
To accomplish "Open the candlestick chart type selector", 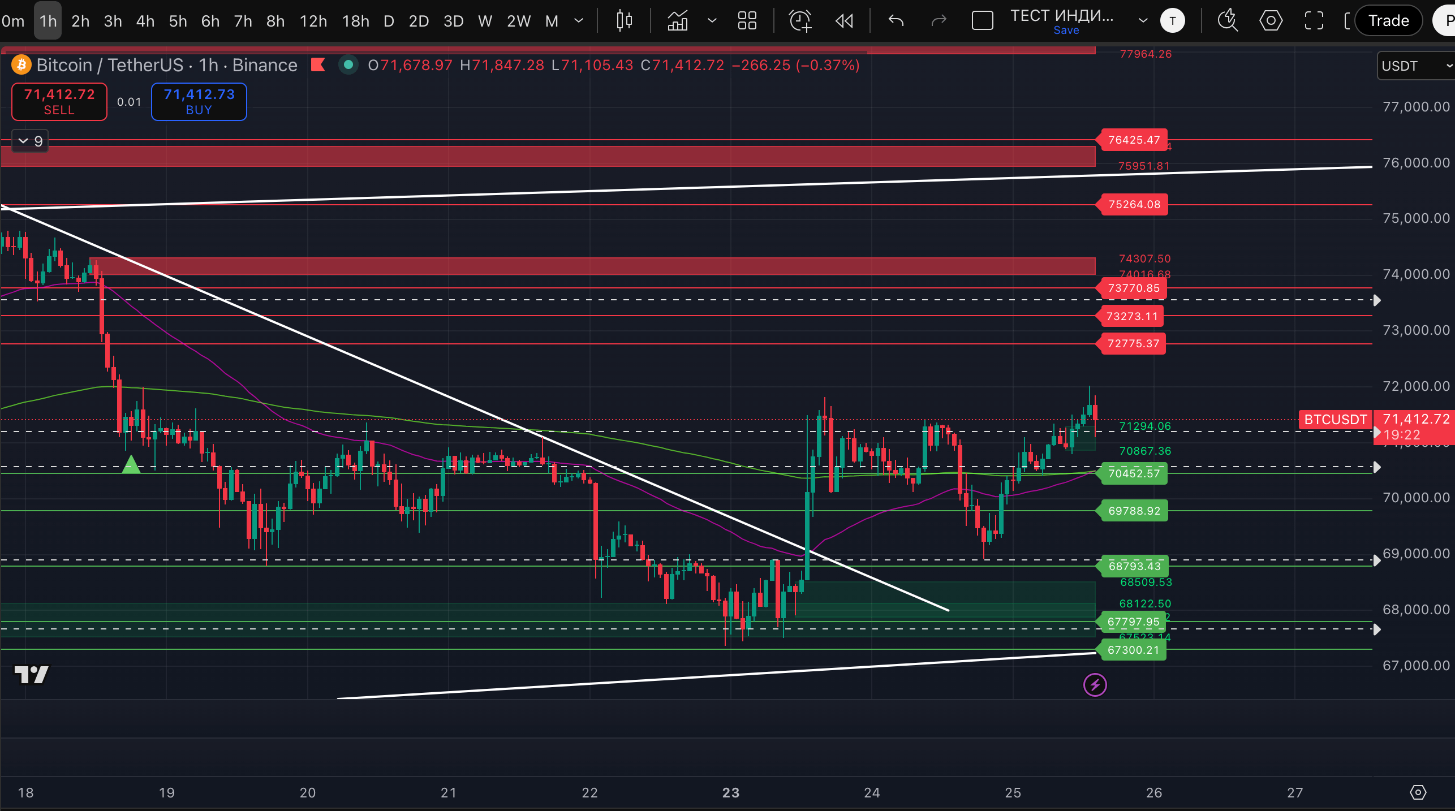I will [x=624, y=21].
